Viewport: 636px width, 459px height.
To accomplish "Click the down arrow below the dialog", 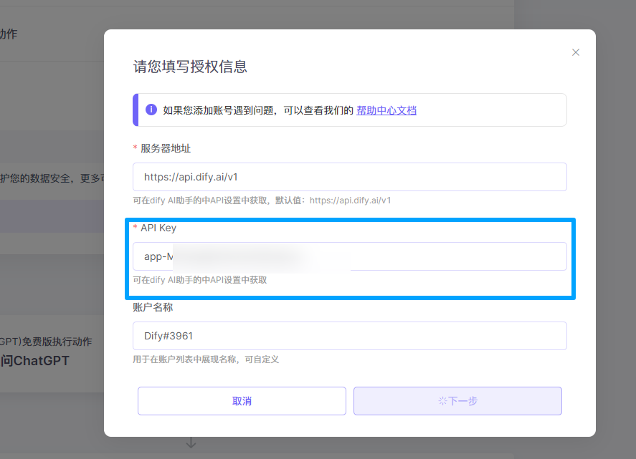I will point(191,443).
